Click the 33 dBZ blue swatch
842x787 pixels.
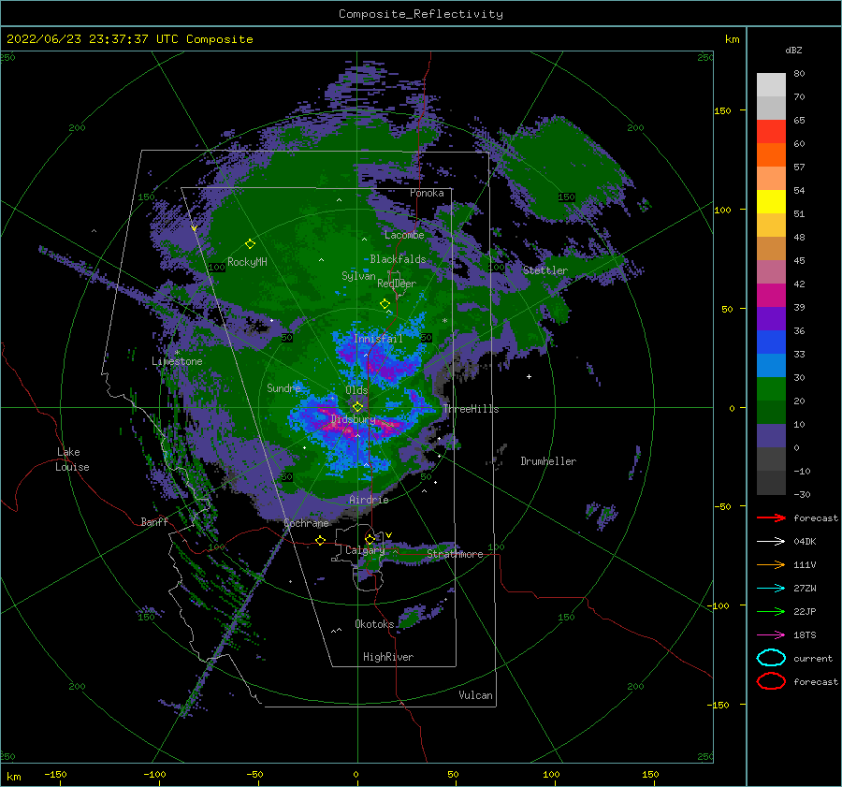coord(771,365)
